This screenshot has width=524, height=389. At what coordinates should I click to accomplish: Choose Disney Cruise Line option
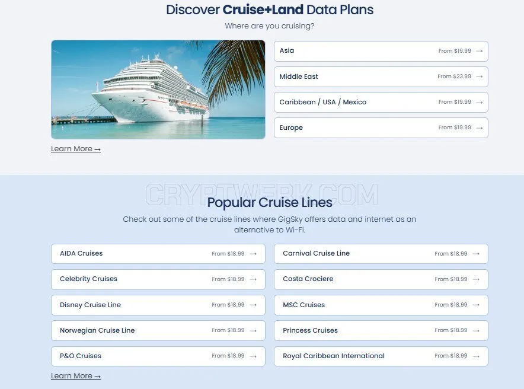click(x=158, y=305)
